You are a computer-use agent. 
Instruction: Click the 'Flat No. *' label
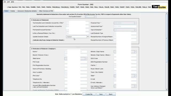(x=94, y=65)
